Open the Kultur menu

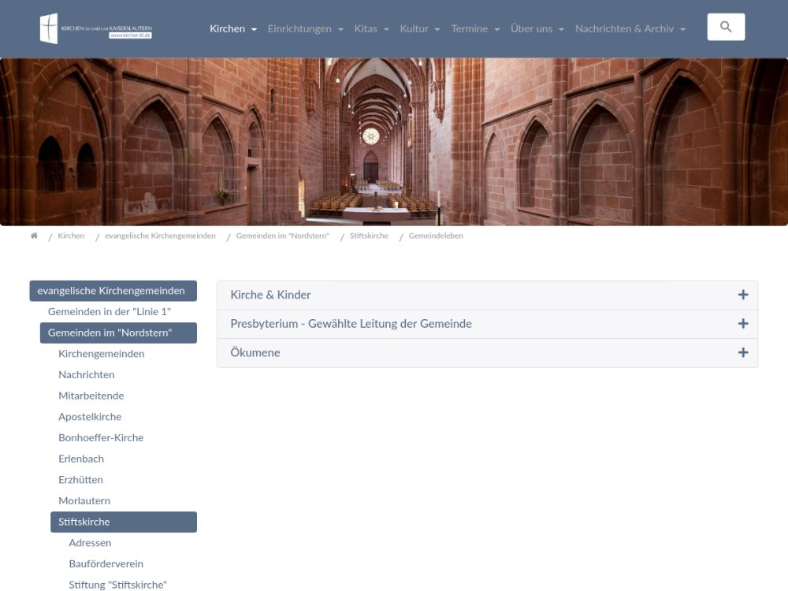[419, 29]
